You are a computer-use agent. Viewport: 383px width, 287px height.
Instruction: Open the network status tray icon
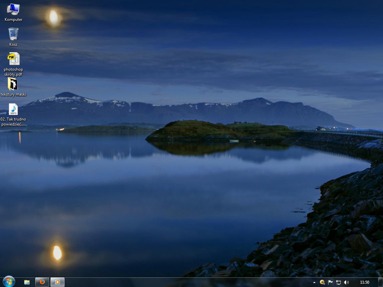(x=338, y=282)
